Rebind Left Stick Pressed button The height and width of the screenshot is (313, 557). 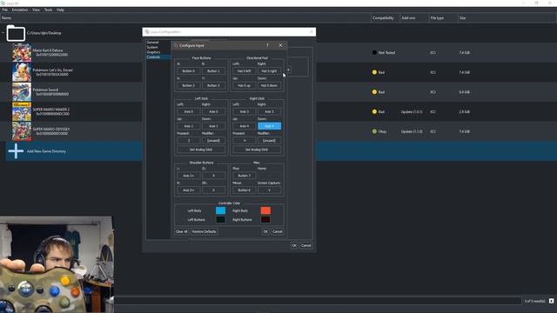tap(188, 141)
